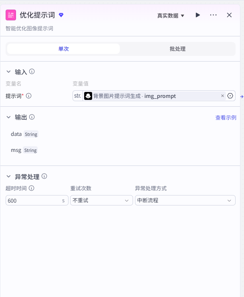The image size is (244, 297).
Task: Click the 背景图片提示词生成 node avatar icon
Action: pyautogui.click(x=88, y=96)
